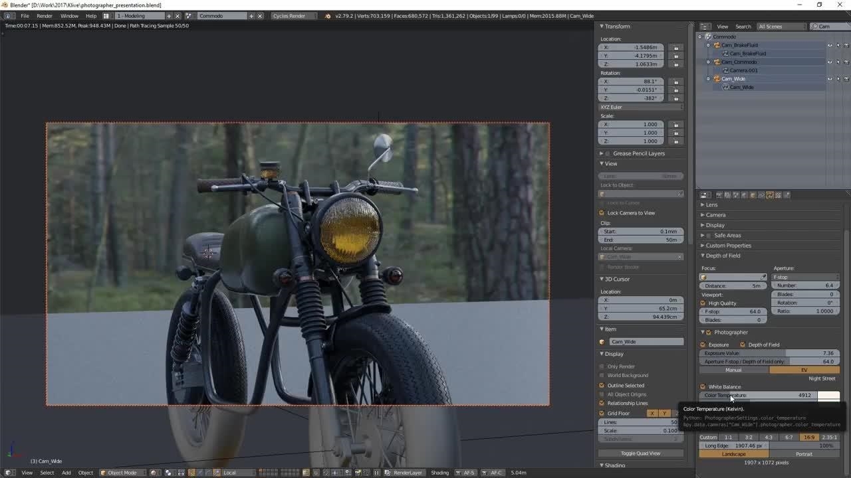
Task: Open the camera Data properties tab icon
Action: (769, 195)
